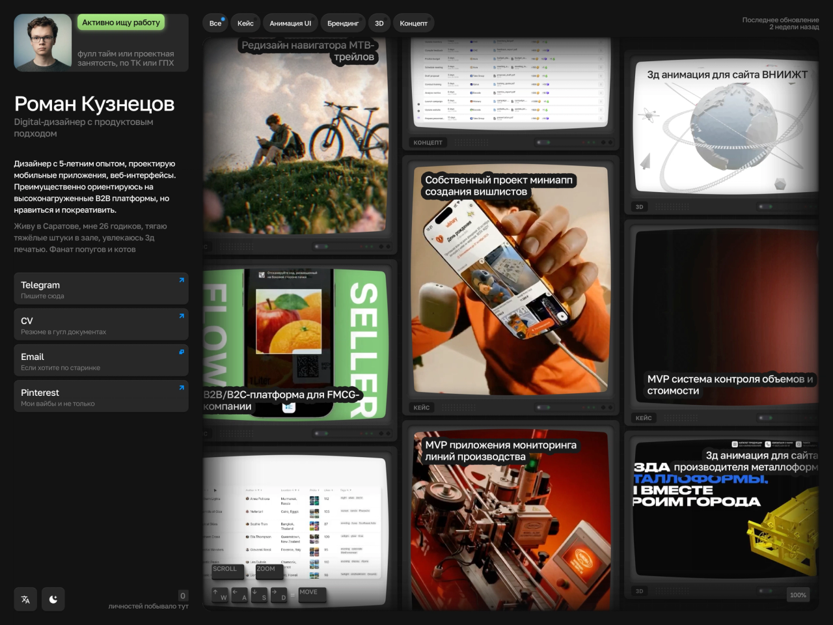Click the arrow icon on the Pinterest card

coord(182,387)
